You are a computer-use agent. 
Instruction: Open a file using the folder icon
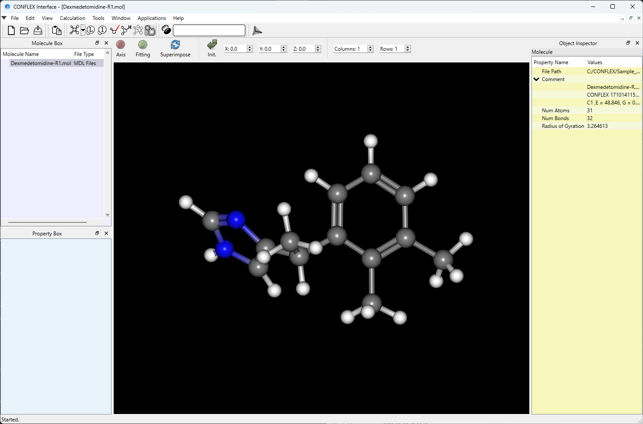[25, 30]
